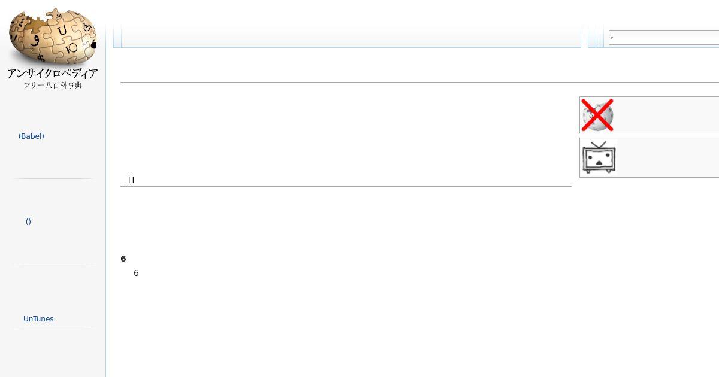Click the U puzzle piece on the logo
This screenshot has width=719, height=377.
[62, 31]
